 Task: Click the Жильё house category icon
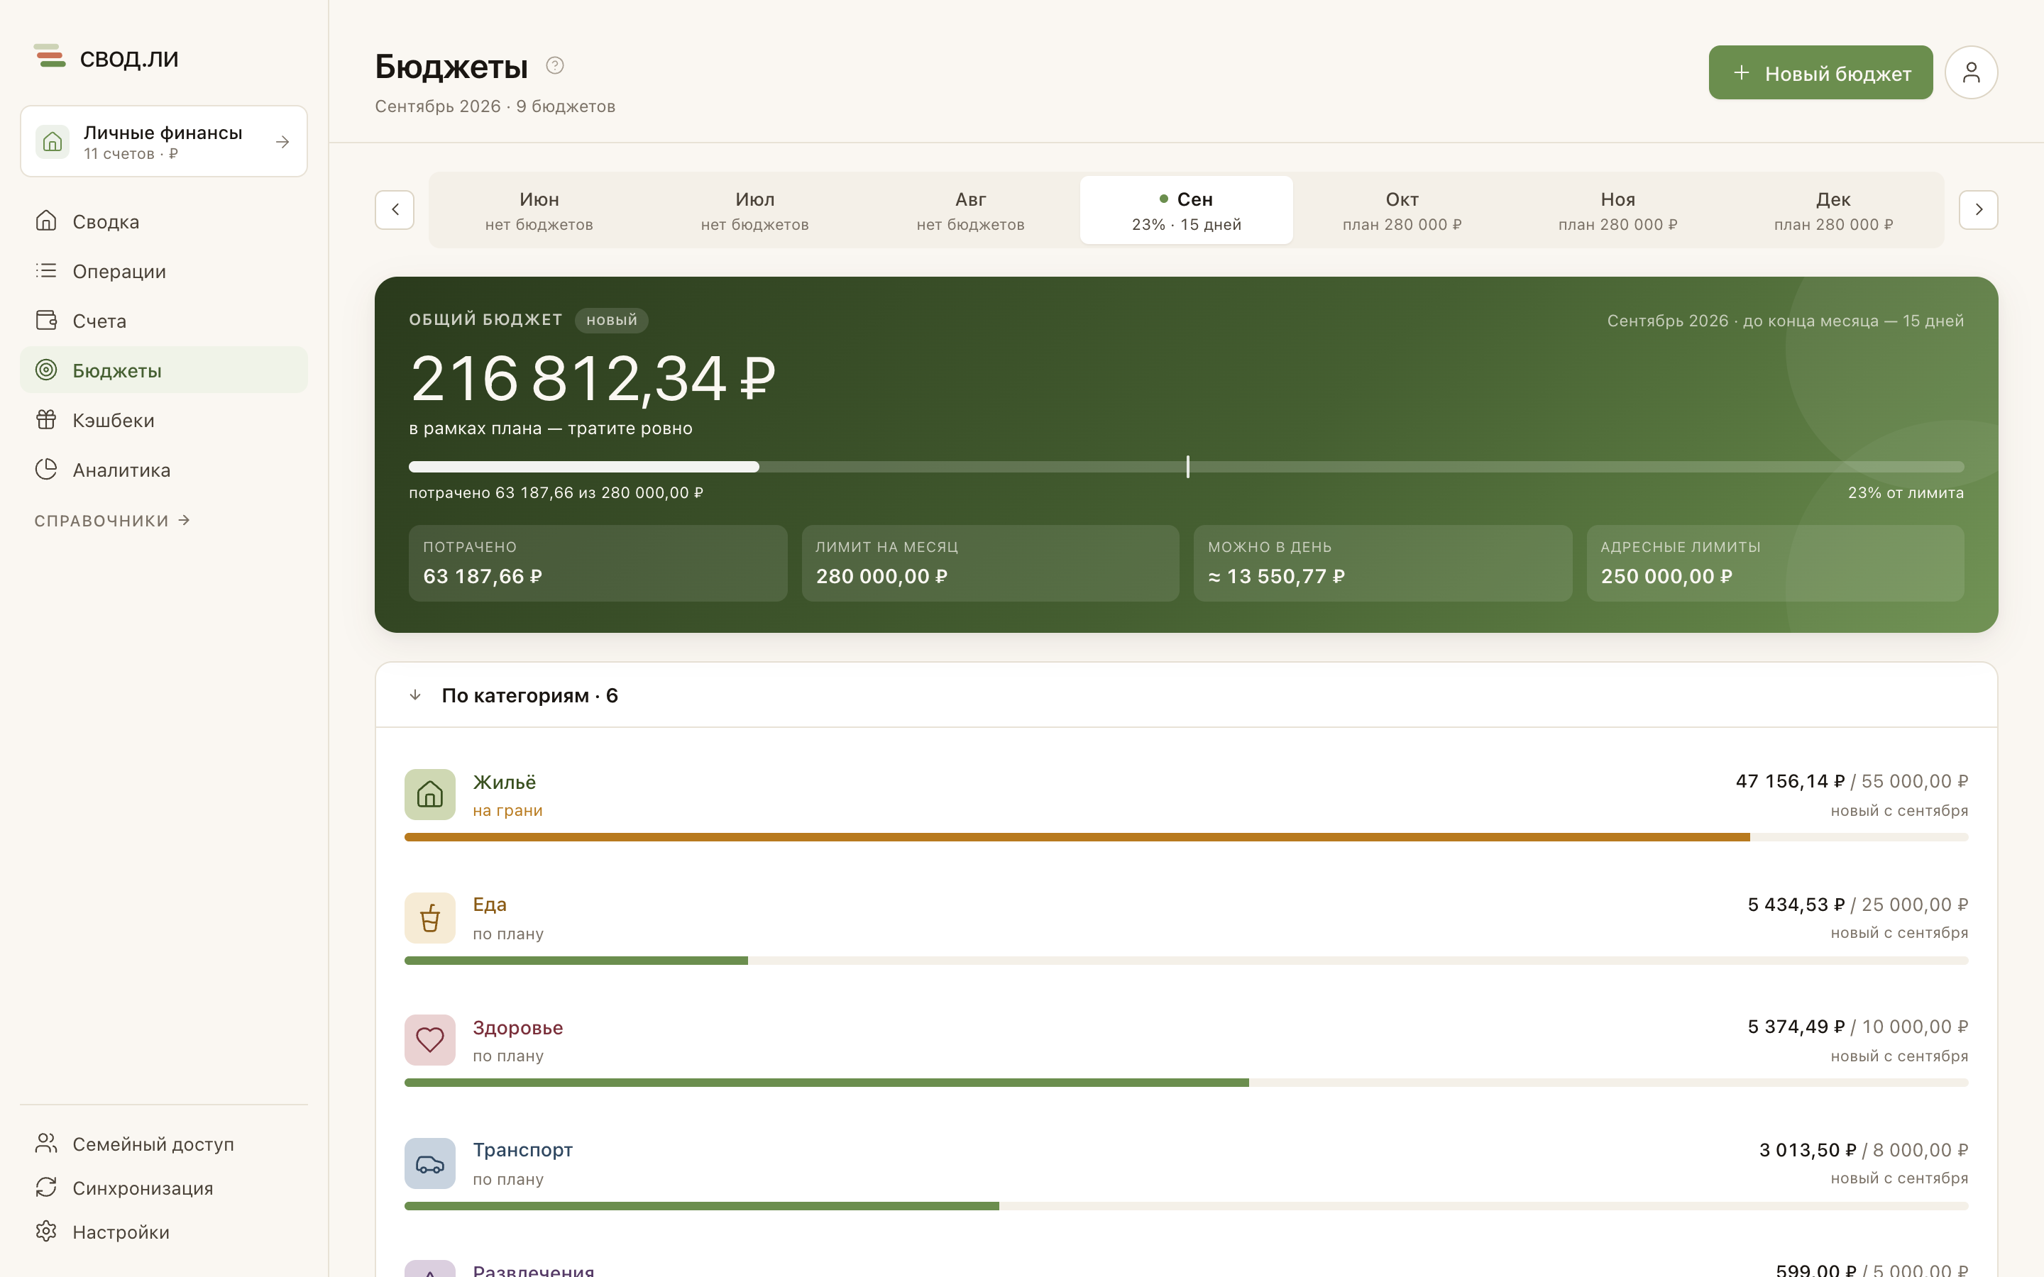(430, 795)
